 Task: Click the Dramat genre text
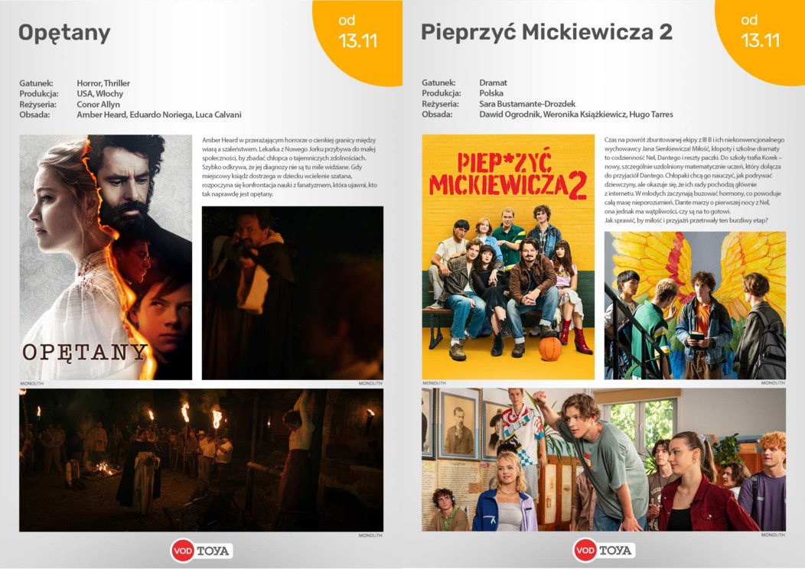493,83
